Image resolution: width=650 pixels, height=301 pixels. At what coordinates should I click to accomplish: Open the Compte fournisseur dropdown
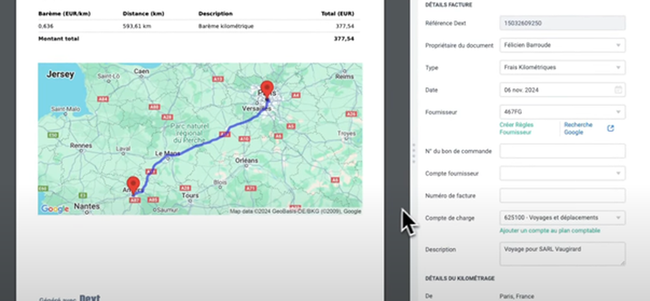click(x=562, y=174)
